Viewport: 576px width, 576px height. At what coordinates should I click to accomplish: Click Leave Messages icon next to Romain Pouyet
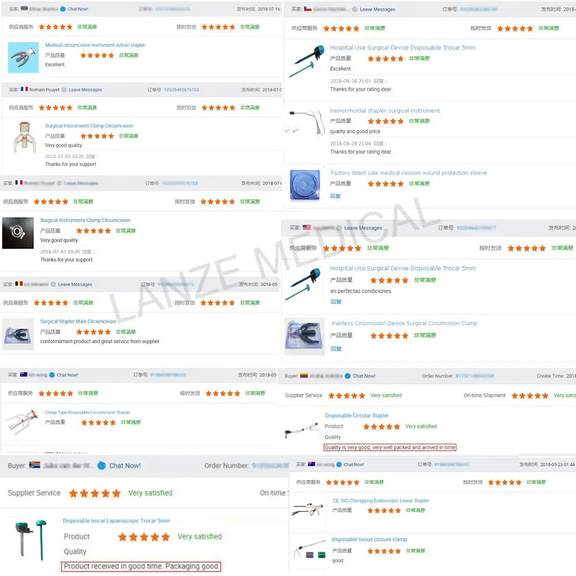tap(65, 90)
